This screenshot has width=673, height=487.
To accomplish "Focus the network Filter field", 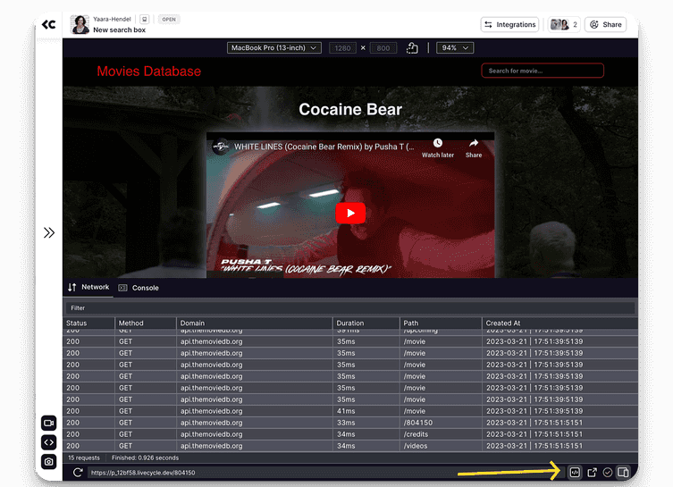I will (349, 308).
